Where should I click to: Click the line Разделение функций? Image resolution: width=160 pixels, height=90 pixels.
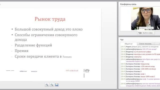33,45
